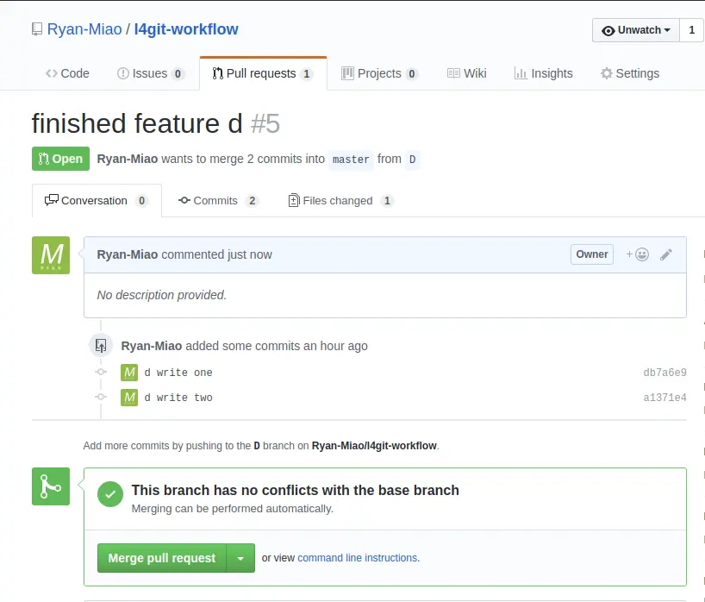Click Ryan-Miao in the comment header
705x602 pixels.
(128, 254)
